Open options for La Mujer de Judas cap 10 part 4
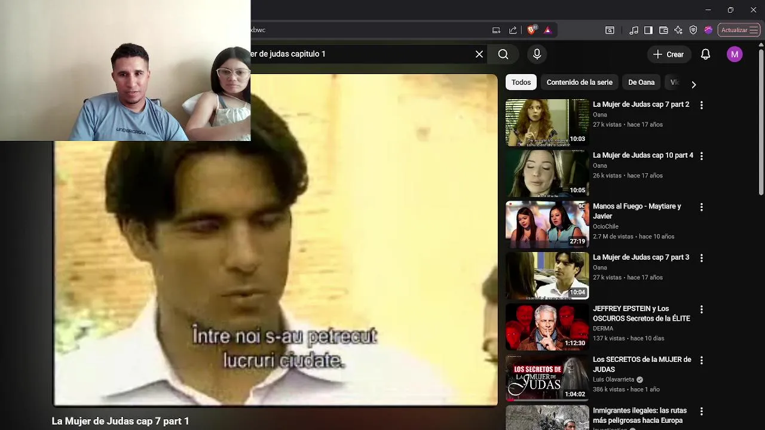Screen dimensions: 765x430 702,156
